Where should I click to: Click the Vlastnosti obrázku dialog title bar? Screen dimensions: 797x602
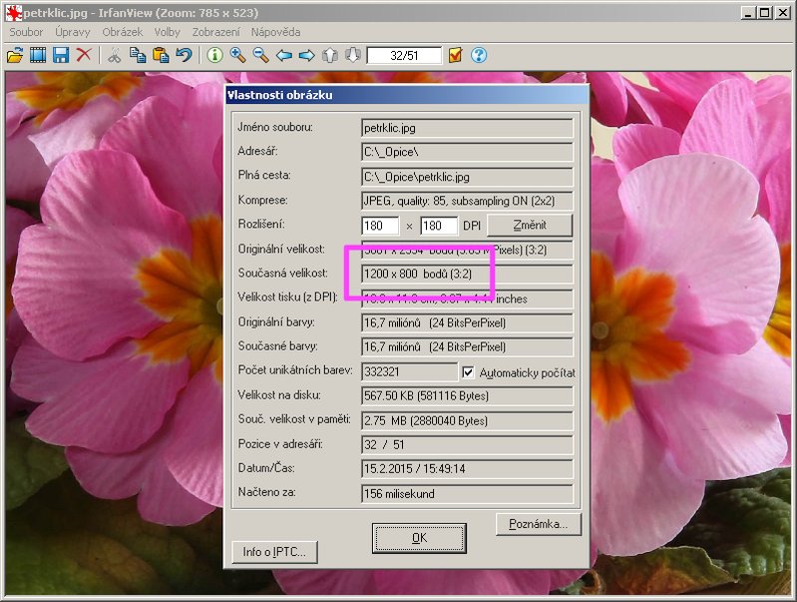407,95
